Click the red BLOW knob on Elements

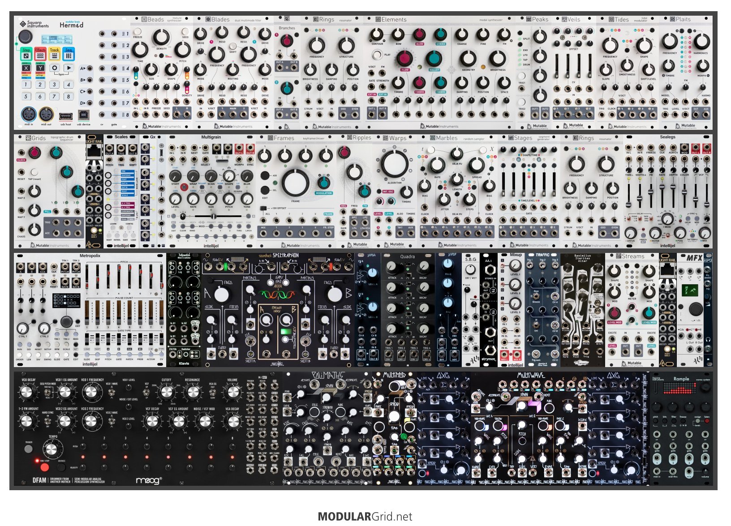(419, 34)
